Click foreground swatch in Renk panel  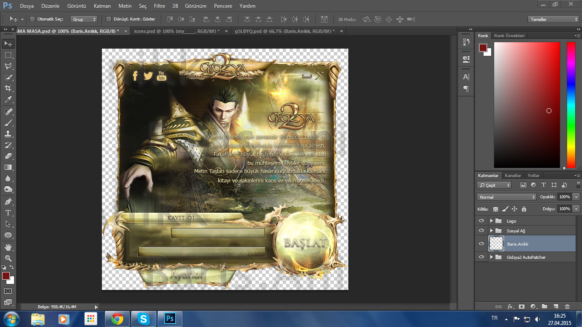pos(483,48)
